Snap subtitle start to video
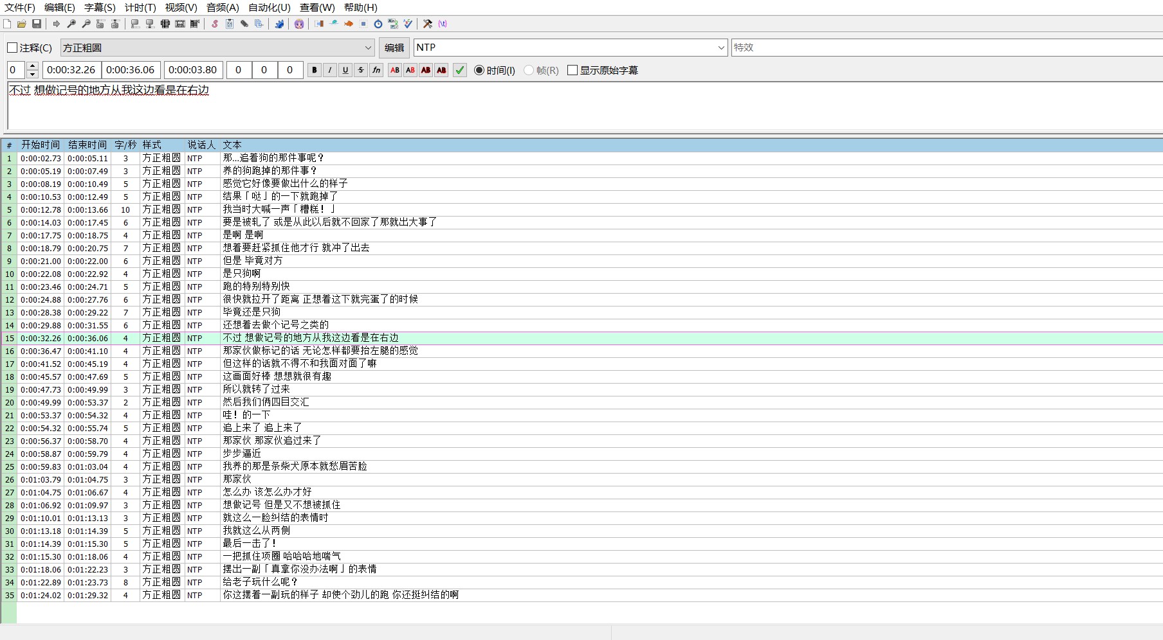 click(135, 24)
